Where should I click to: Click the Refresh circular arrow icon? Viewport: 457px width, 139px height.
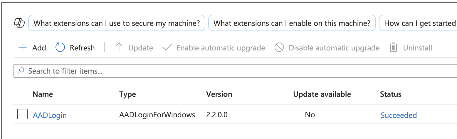pyautogui.click(x=60, y=48)
